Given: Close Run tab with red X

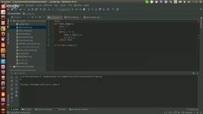Looking at the screenshot, I should tap(12, 98).
